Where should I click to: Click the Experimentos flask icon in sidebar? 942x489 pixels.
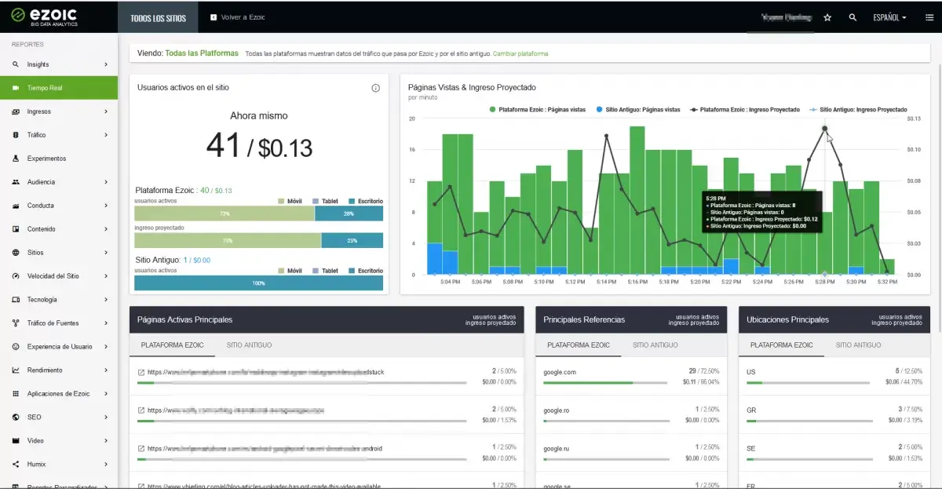16,159
